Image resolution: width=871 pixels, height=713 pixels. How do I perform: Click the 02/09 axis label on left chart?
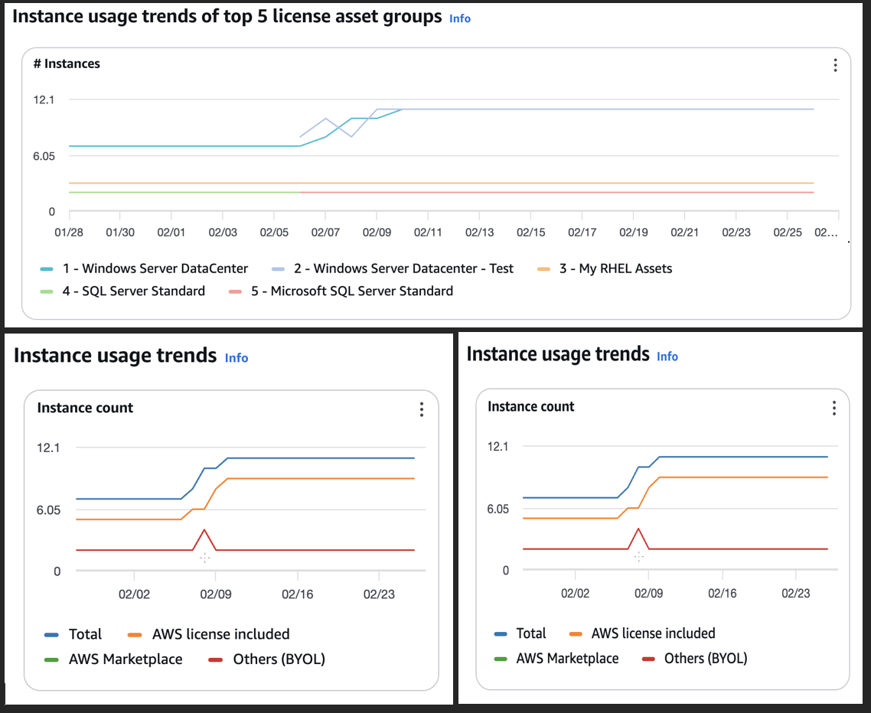(x=215, y=594)
